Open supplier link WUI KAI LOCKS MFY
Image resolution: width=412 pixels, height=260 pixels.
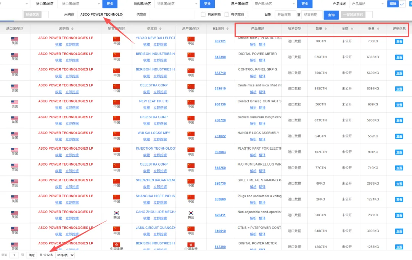click(154, 133)
